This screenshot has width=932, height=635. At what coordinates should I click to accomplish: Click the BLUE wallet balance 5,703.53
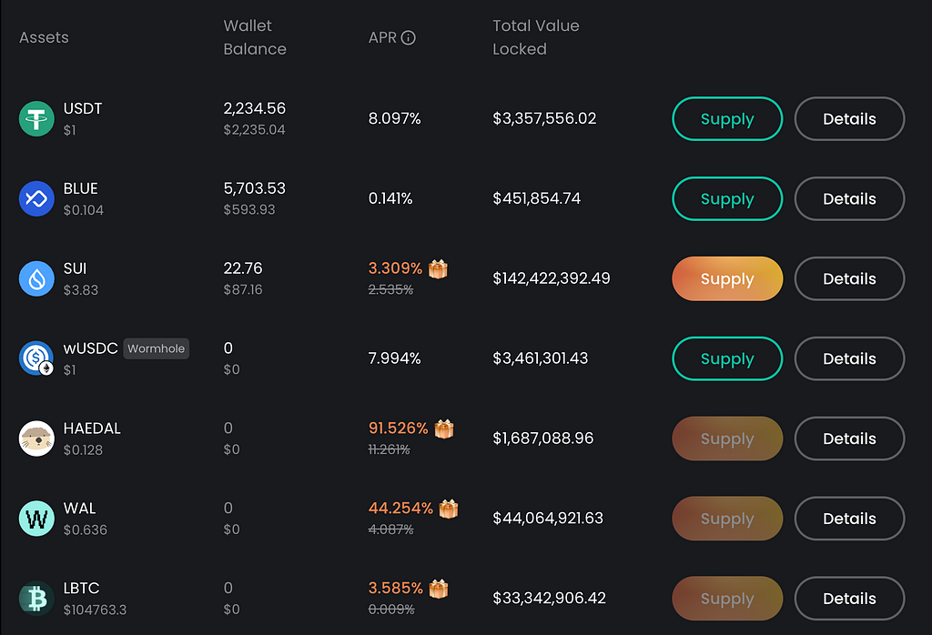[x=255, y=188]
